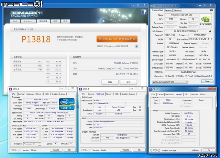Screen dimensions: 220x158
Task: Open Graphics tab in middle CPU-Z window
Action: (125, 94)
